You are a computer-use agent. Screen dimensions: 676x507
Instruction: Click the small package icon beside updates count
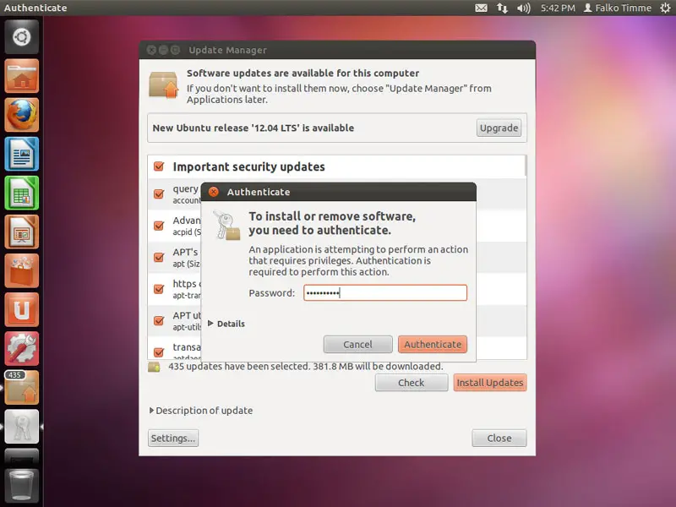[154, 367]
